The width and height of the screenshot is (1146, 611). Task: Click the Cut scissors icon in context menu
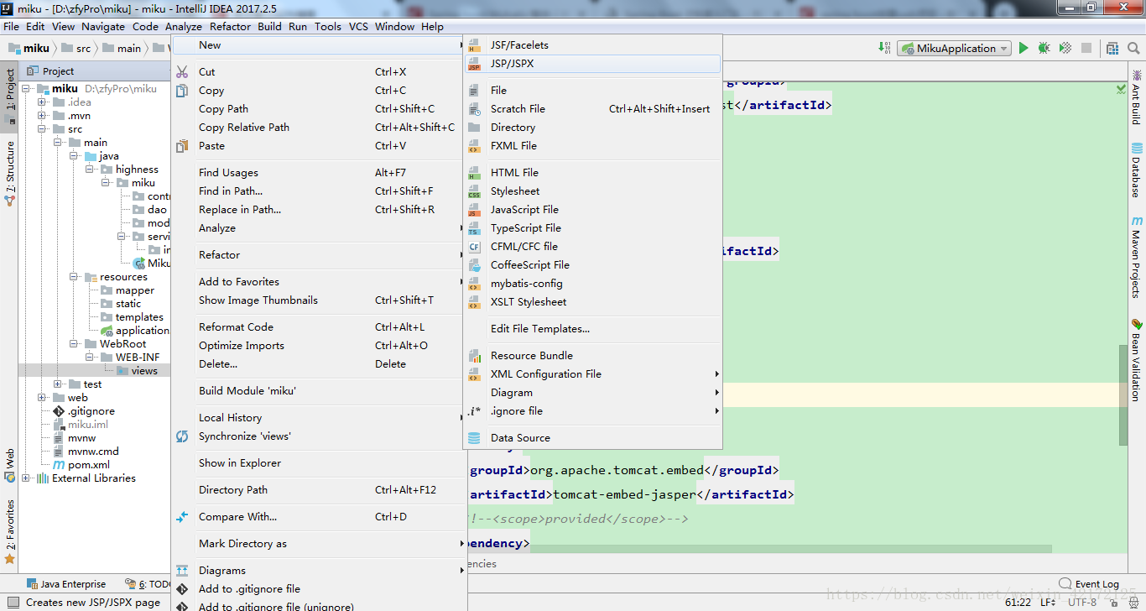tap(182, 72)
